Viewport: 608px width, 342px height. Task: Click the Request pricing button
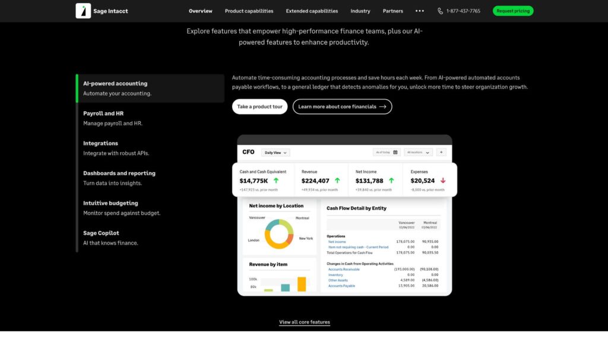click(512, 10)
